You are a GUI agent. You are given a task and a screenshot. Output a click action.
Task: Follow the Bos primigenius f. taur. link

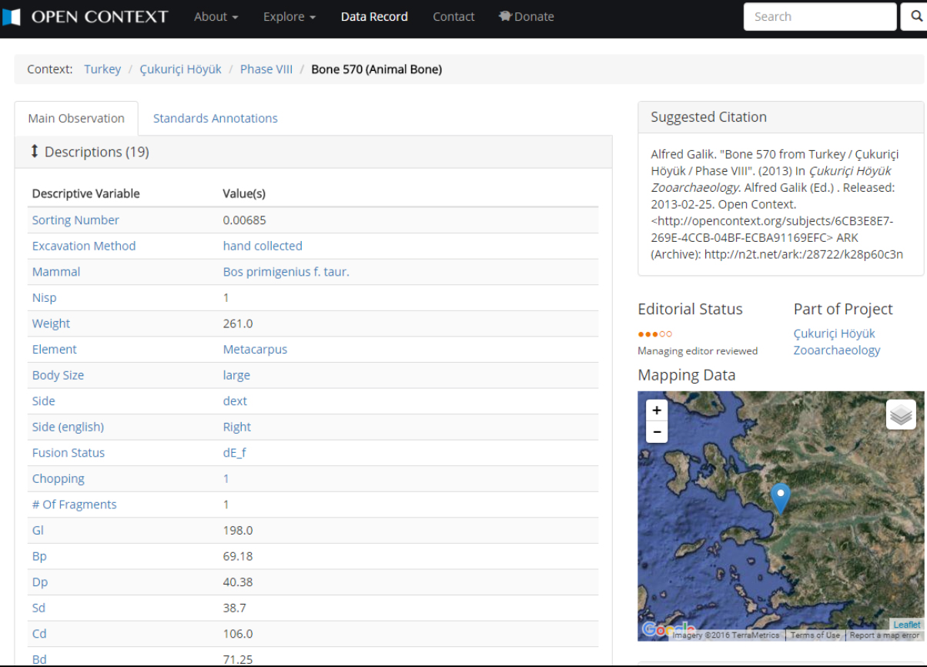coord(286,272)
